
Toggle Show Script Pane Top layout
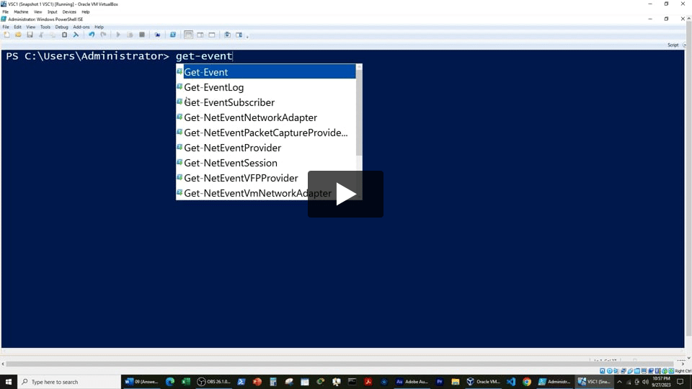(x=189, y=35)
